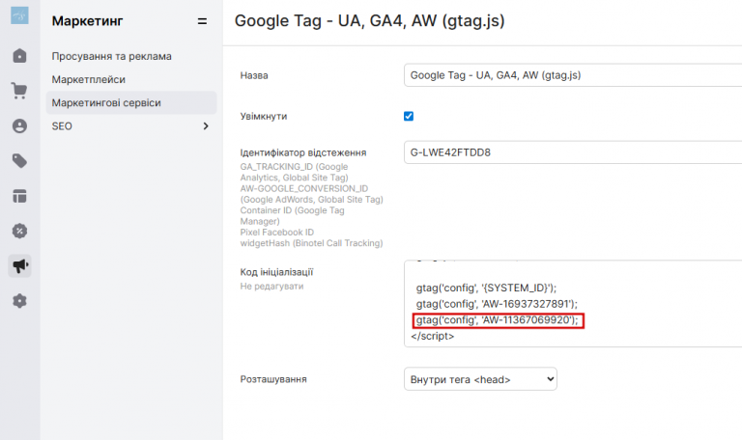Open the megaphone marketing icon
The width and height of the screenshot is (742, 440).
click(x=19, y=265)
